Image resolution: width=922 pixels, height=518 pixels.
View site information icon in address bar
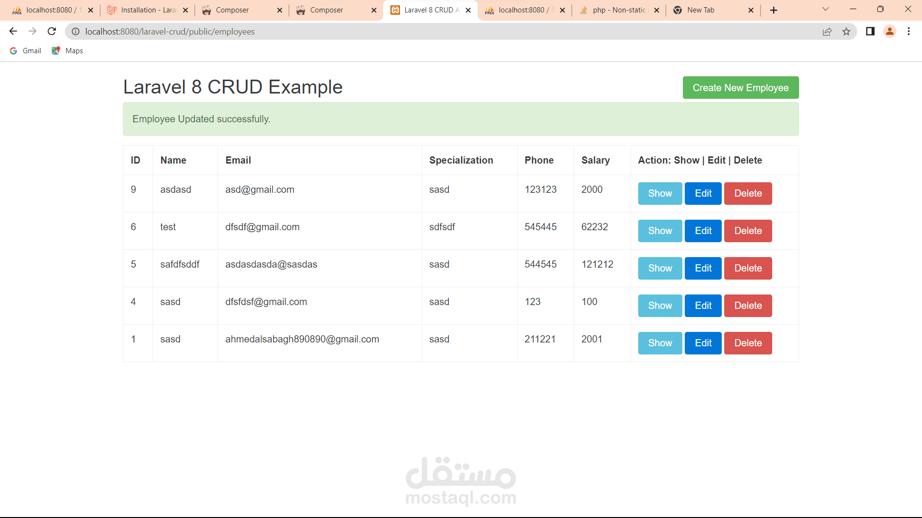[x=75, y=32]
